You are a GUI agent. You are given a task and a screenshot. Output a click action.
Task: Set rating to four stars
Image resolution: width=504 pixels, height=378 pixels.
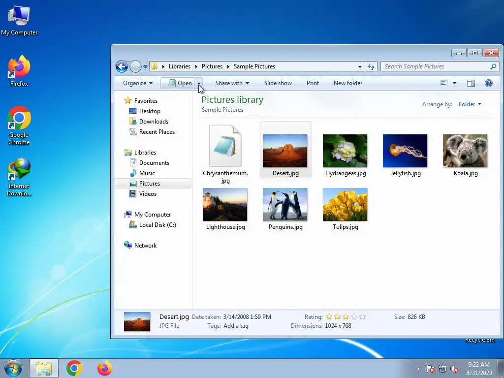coord(354,316)
